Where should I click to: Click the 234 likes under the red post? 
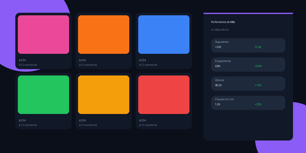click(x=143, y=120)
